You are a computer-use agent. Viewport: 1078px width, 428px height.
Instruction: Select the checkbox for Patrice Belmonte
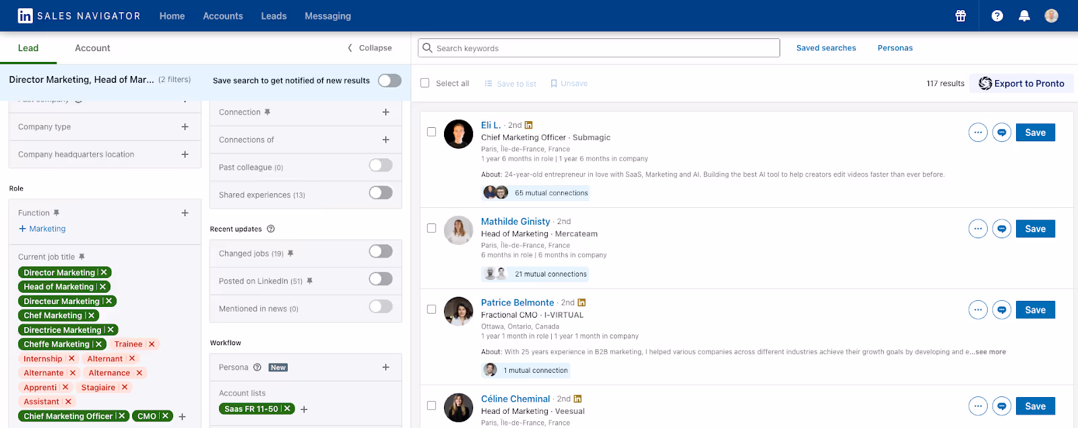pyautogui.click(x=431, y=310)
